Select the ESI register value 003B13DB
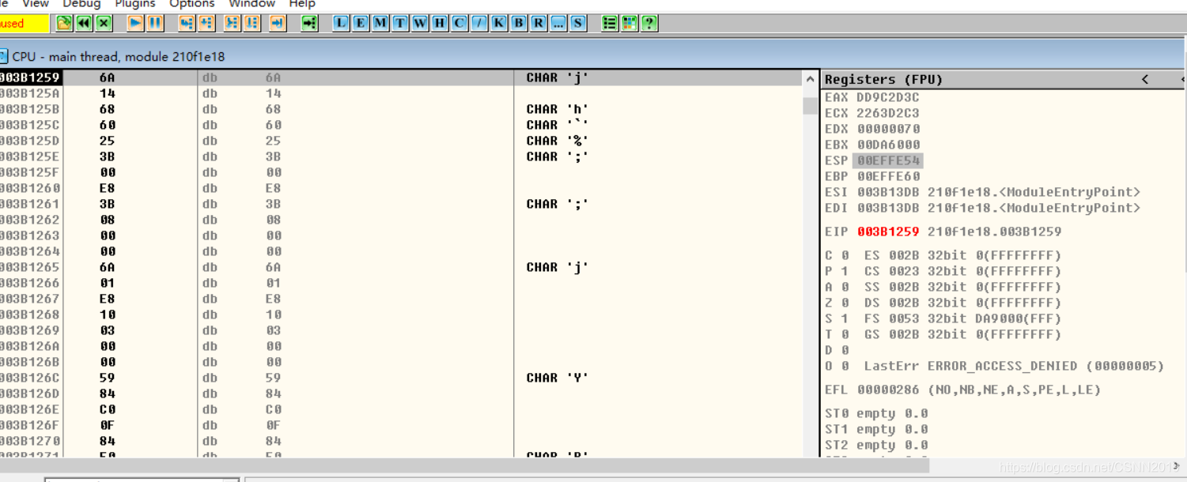Viewport: 1187px width, 482px height. (888, 192)
